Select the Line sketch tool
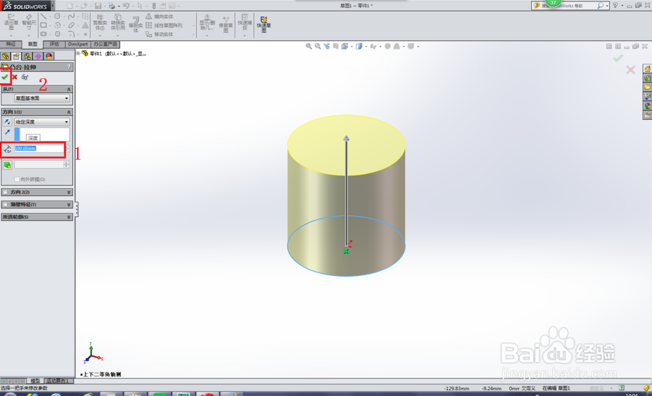 (x=43, y=17)
